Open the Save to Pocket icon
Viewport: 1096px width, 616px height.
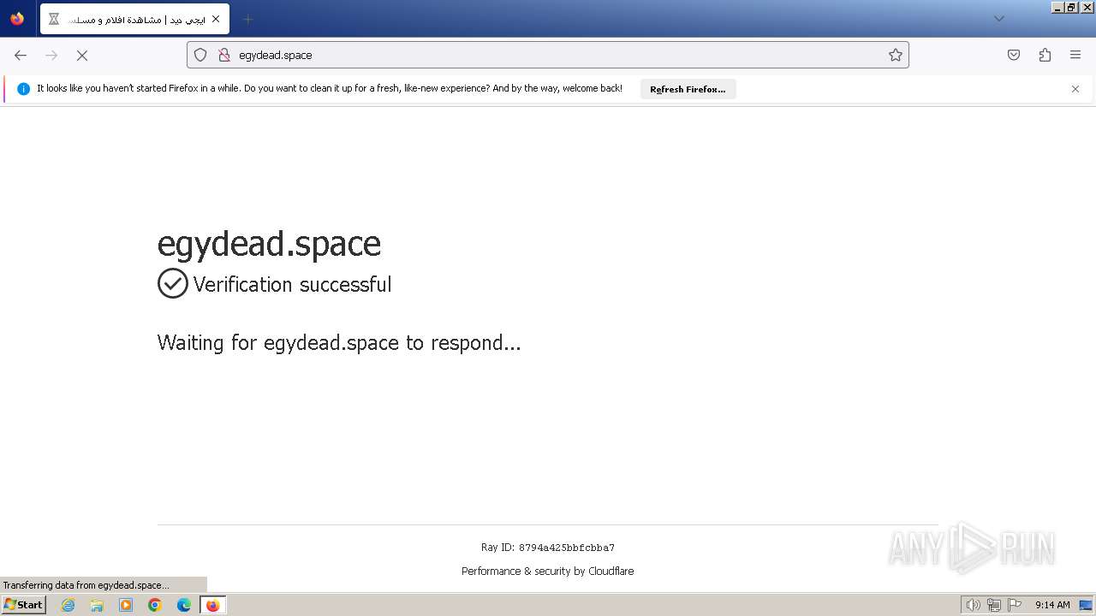(x=1014, y=55)
